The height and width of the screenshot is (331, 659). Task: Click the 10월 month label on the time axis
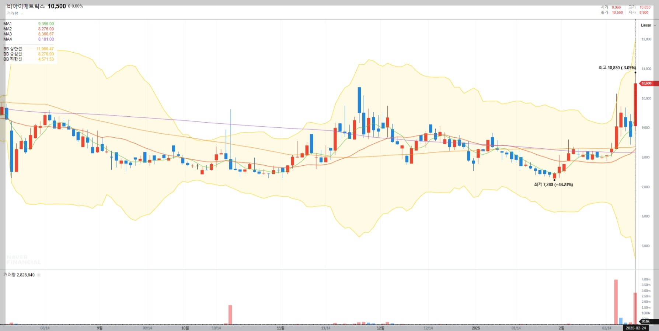coord(185,328)
